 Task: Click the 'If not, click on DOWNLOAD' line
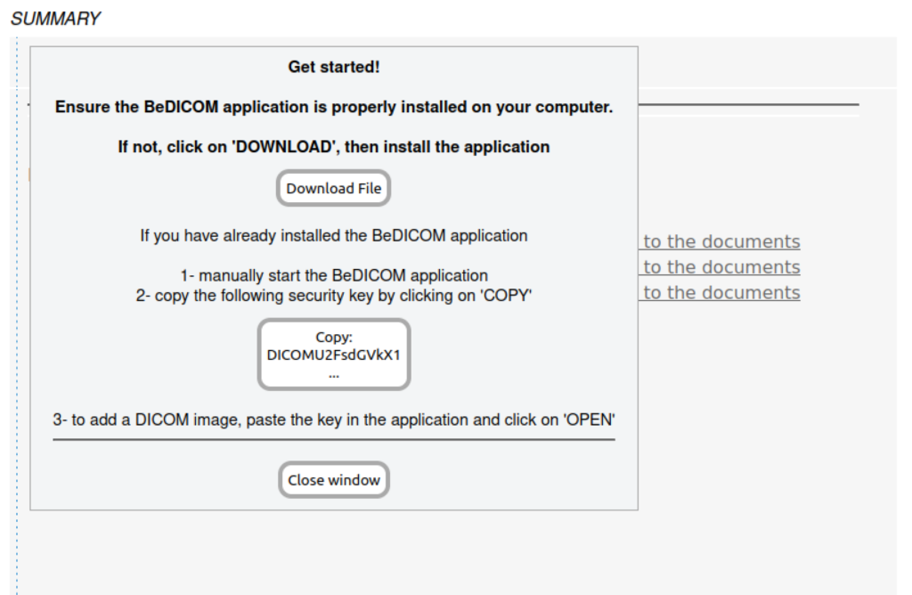334,146
